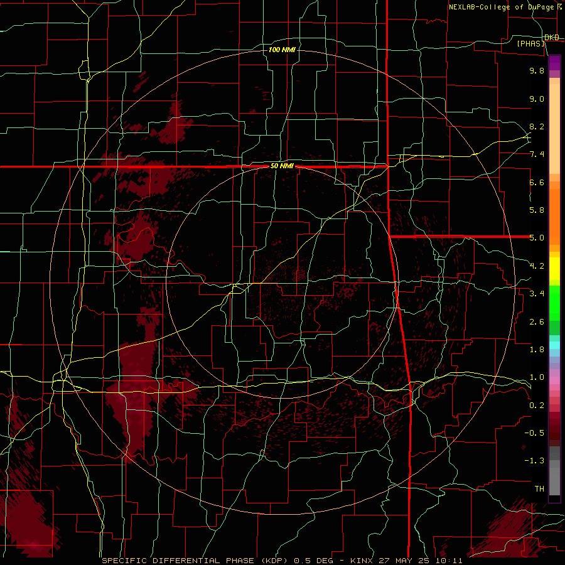
Task: Click the -1.3 scale value
Action: pos(534,461)
